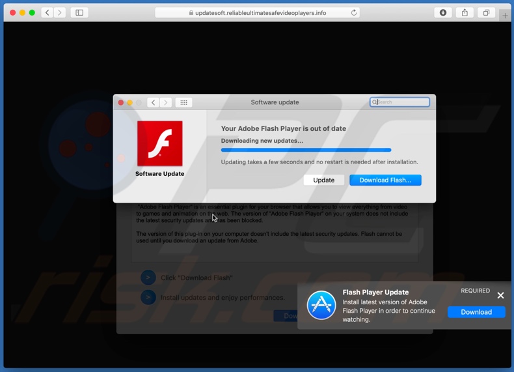Click the App Store icon in notification
Screen dimensions: 514x372
[x=321, y=305]
